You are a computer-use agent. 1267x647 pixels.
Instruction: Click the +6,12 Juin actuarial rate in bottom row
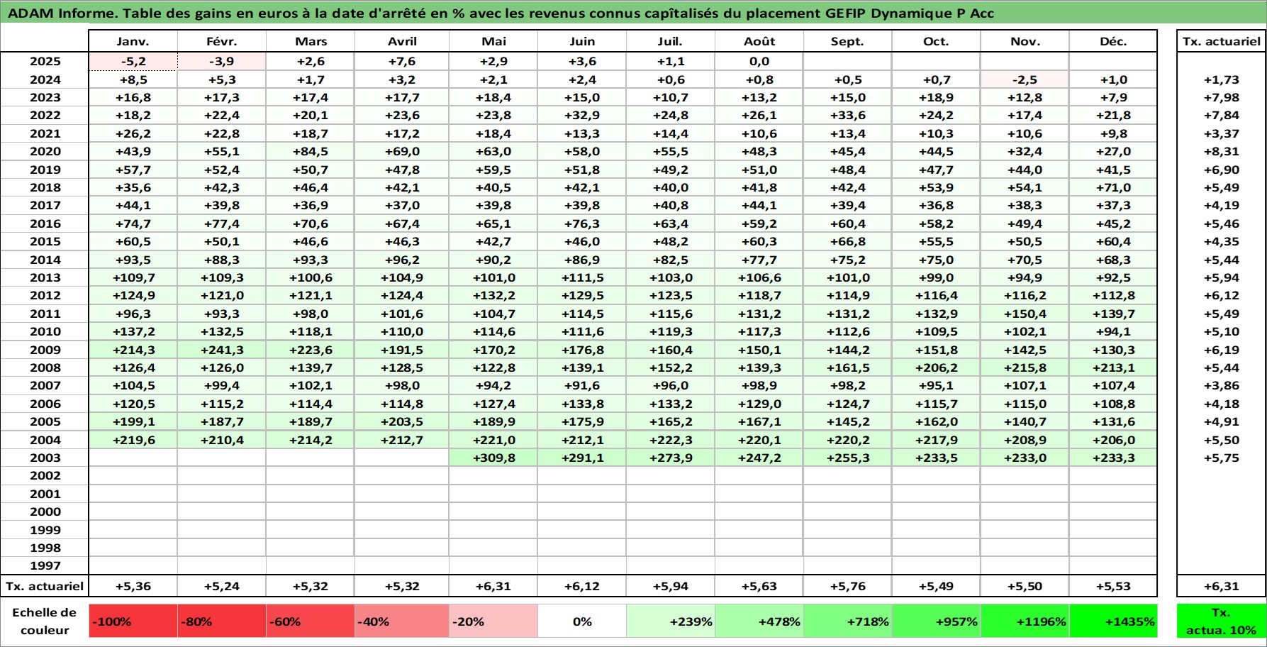(582, 586)
